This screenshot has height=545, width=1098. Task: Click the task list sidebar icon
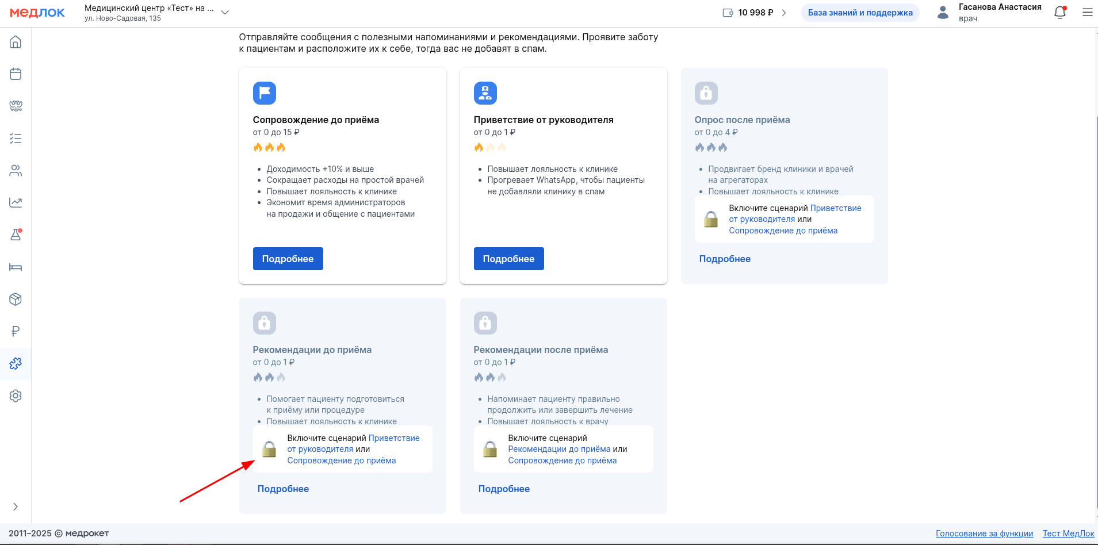(16, 139)
